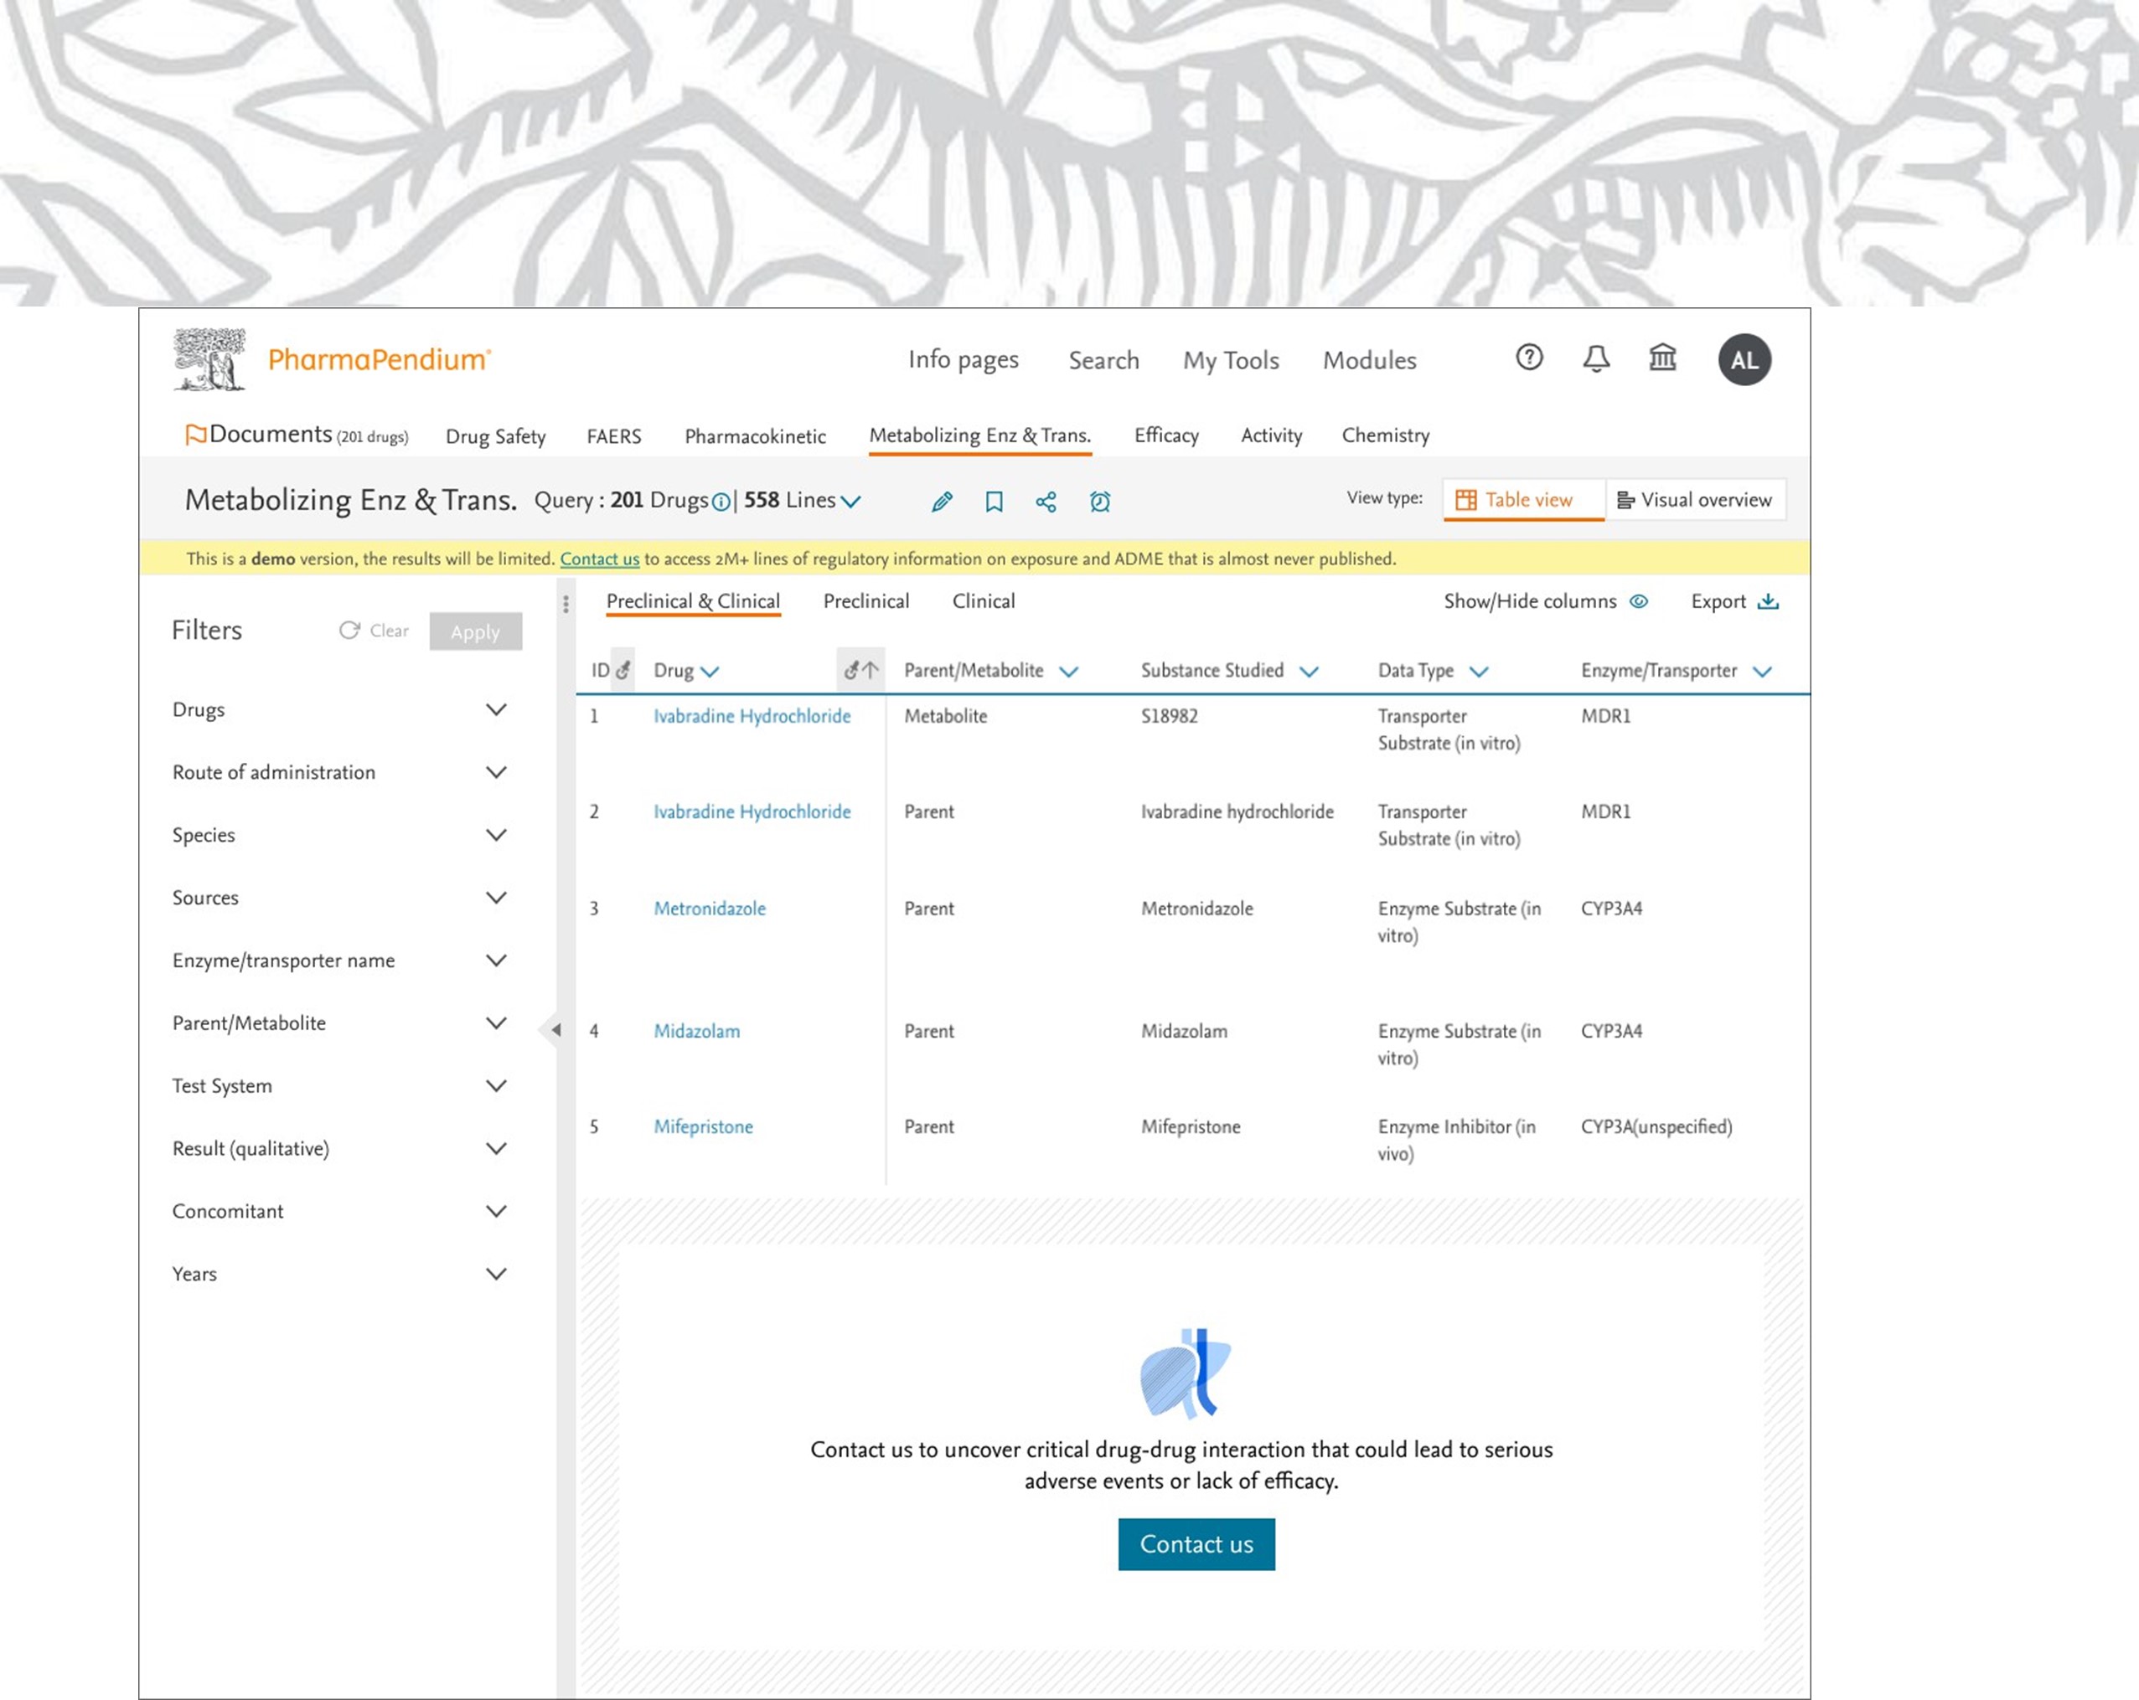Screen dimensions: 2139x1700
Task: Click the info icon next to 201 Drugs
Action: pos(721,502)
